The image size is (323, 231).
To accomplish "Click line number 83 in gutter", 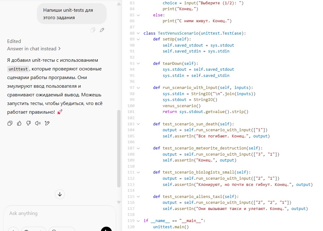I will (x=132, y=3).
